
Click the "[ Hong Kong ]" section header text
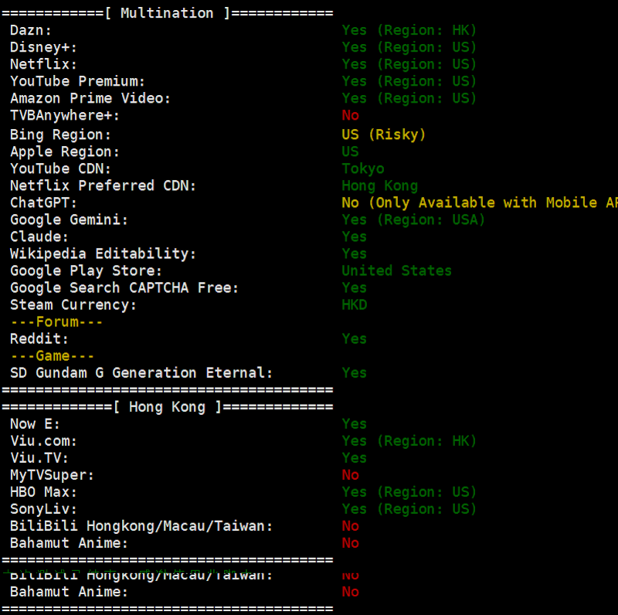168,407
